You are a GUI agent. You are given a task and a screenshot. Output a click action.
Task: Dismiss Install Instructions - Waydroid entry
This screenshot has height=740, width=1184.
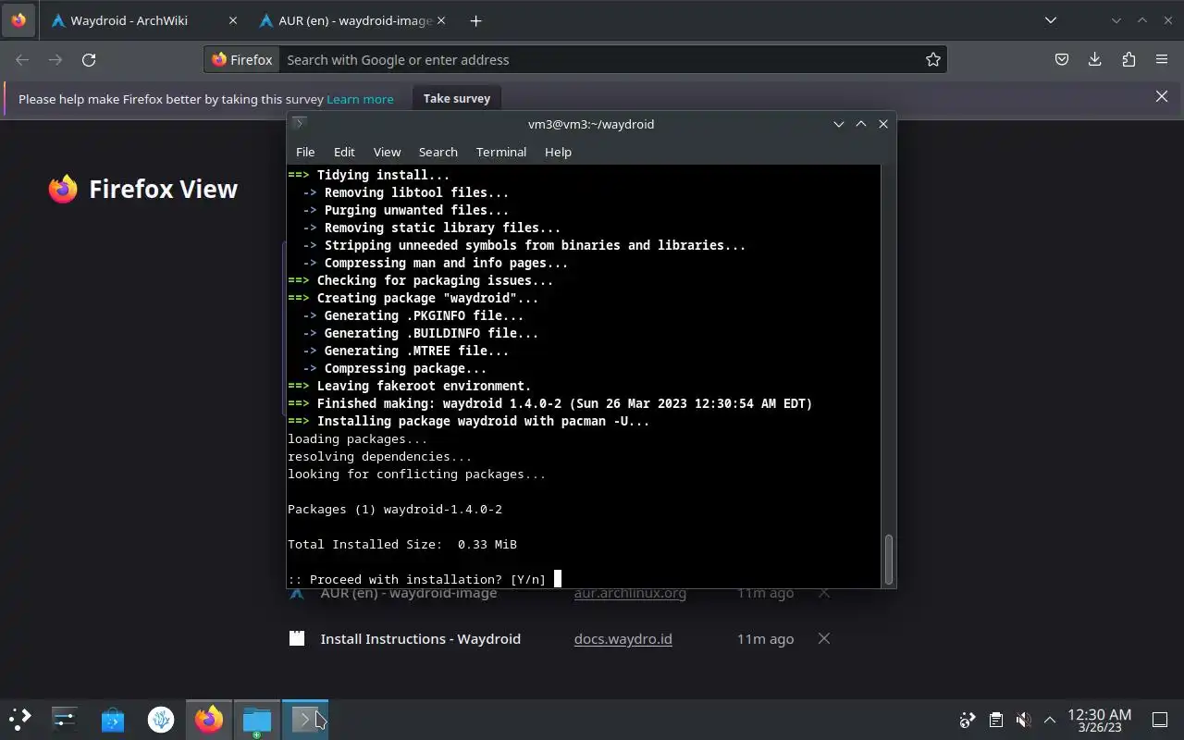coord(824,638)
